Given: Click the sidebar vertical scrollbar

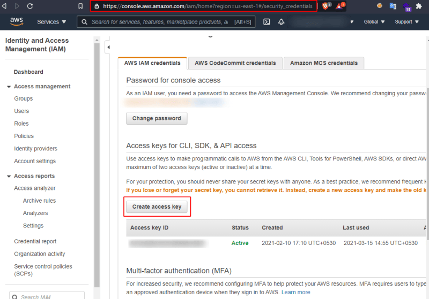Looking at the screenshot, I should coord(97,165).
